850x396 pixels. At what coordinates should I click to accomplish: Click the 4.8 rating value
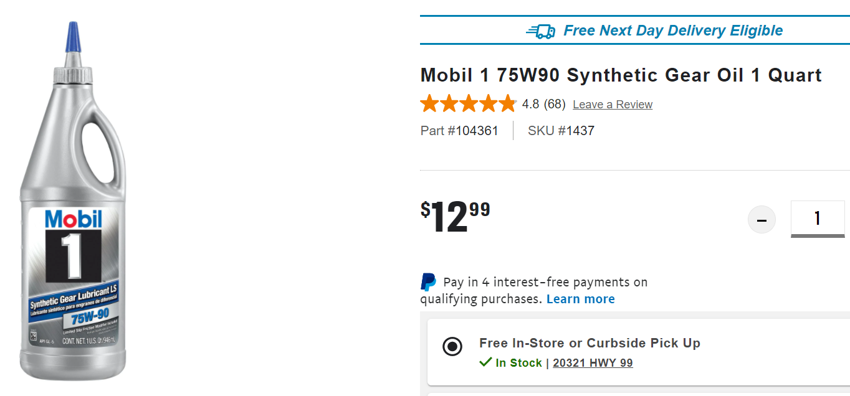(530, 105)
